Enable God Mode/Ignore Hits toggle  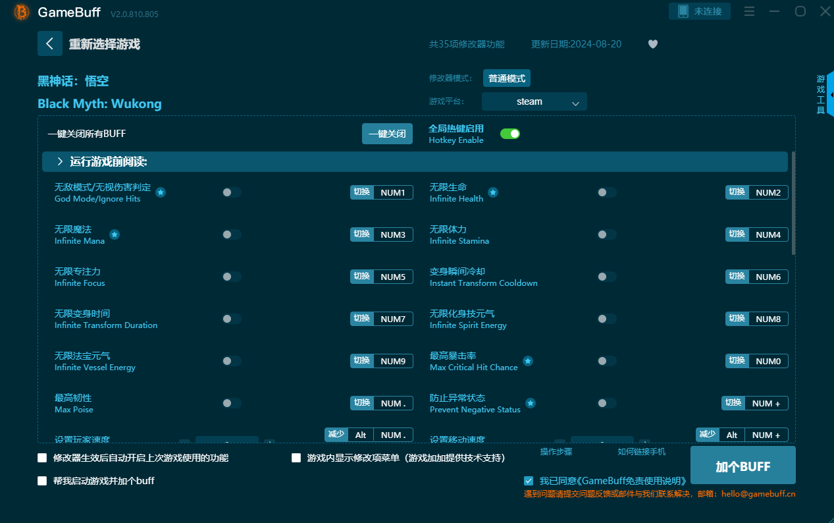pyautogui.click(x=232, y=192)
